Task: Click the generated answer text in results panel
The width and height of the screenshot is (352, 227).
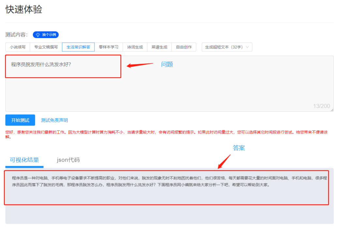Action: pos(163,181)
